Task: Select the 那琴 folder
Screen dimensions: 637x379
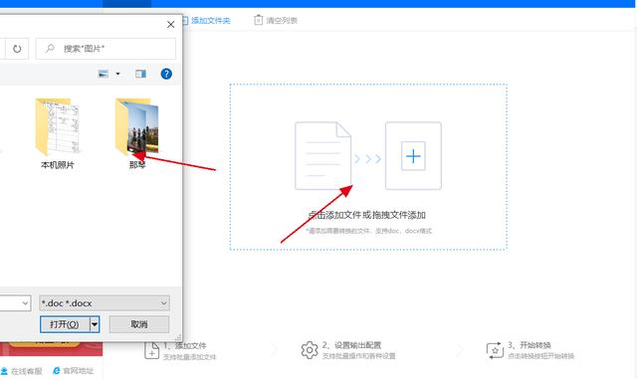Action: point(137,133)
